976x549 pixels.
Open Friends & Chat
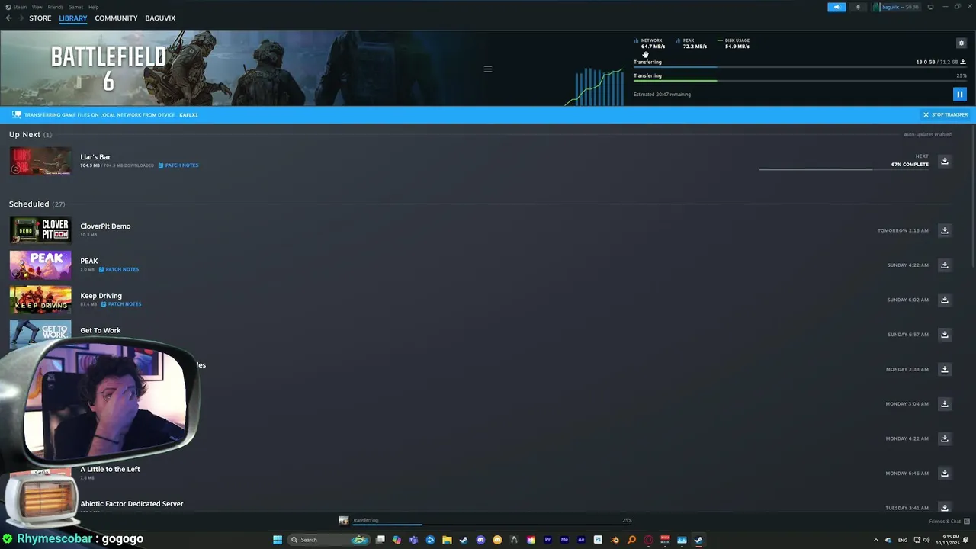(948, 521)
